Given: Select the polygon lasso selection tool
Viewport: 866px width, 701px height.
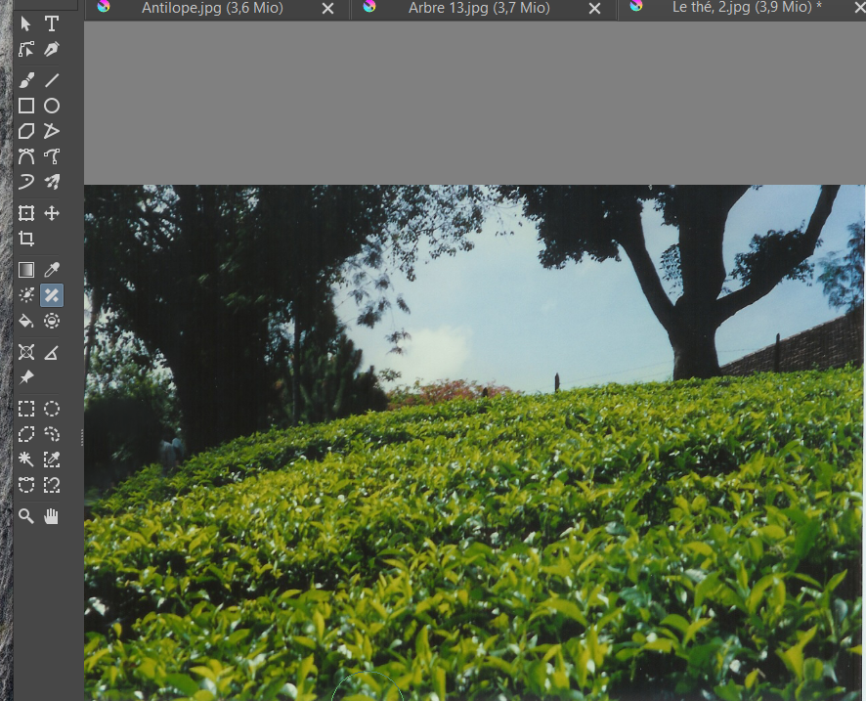Looking at the screenshot, I should click(x=26, y=434).
